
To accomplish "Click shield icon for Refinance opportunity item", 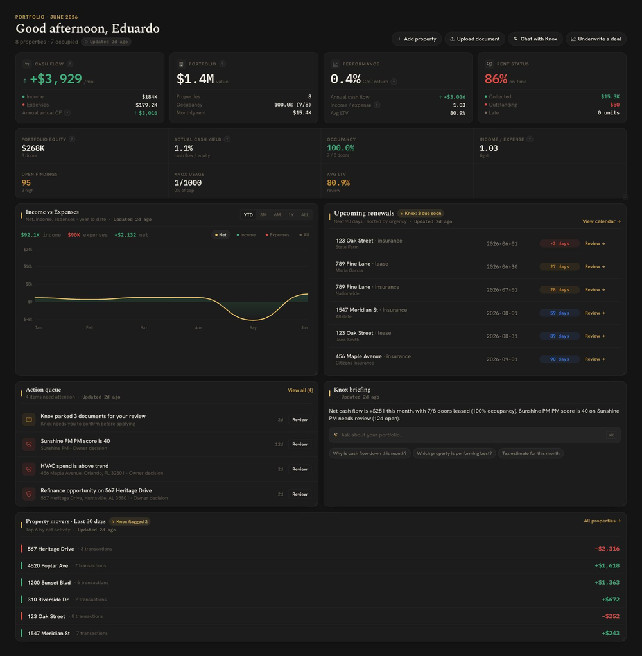I will [x=29, y=494].
